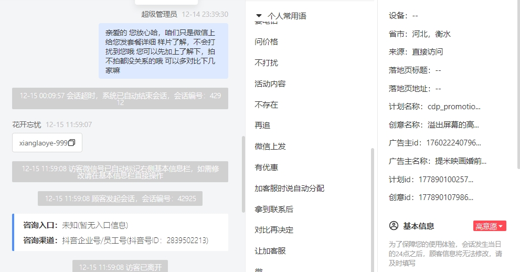Choose the 让加客服 quick phrase
Screen dimensions: 520x272
(270, 251)
